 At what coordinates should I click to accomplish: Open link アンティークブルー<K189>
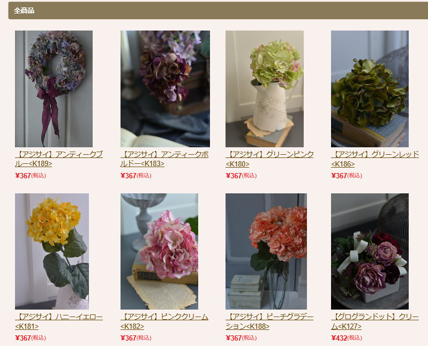[x=59, y=159]
